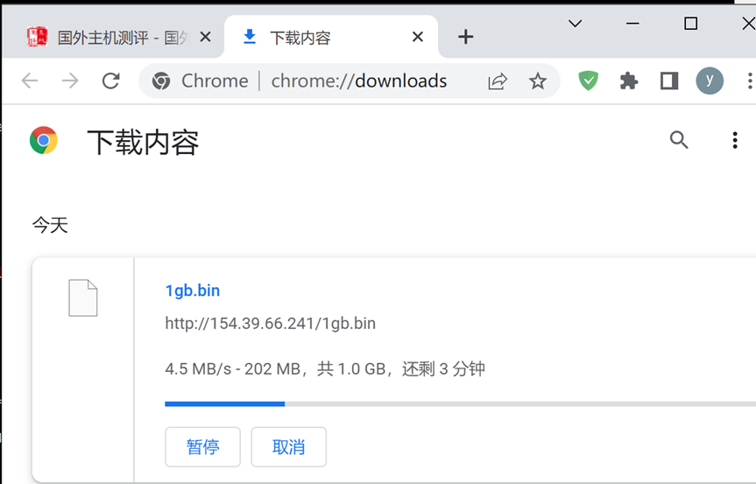Cancel the download with 取消 button
756x484 pixels.
pyautogui.click(x=289, y=447)
